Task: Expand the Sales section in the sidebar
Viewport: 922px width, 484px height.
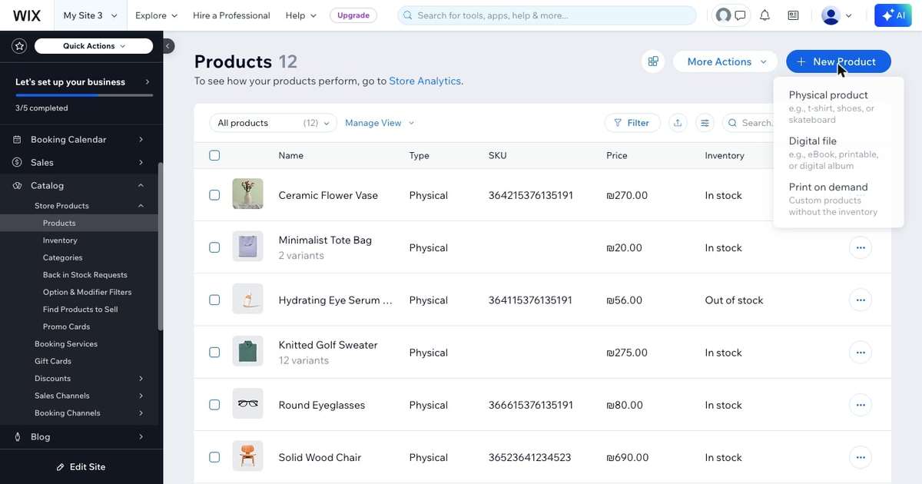Action: pyautogui.click(x=141, y=162)
